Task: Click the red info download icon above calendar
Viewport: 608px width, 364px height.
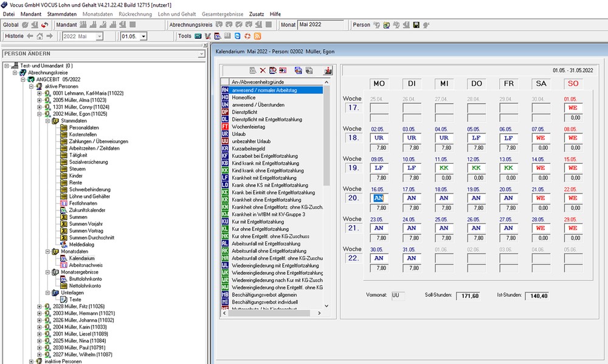Action: point(328,70)
